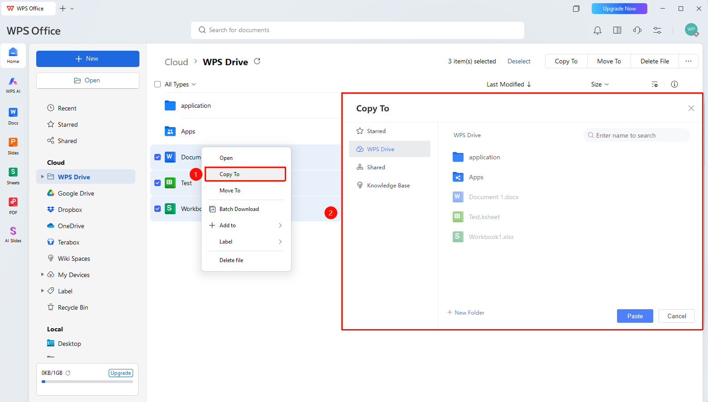Click the blue New button
708x402 pixels.
pyautogui.click(x=88, y=59)
